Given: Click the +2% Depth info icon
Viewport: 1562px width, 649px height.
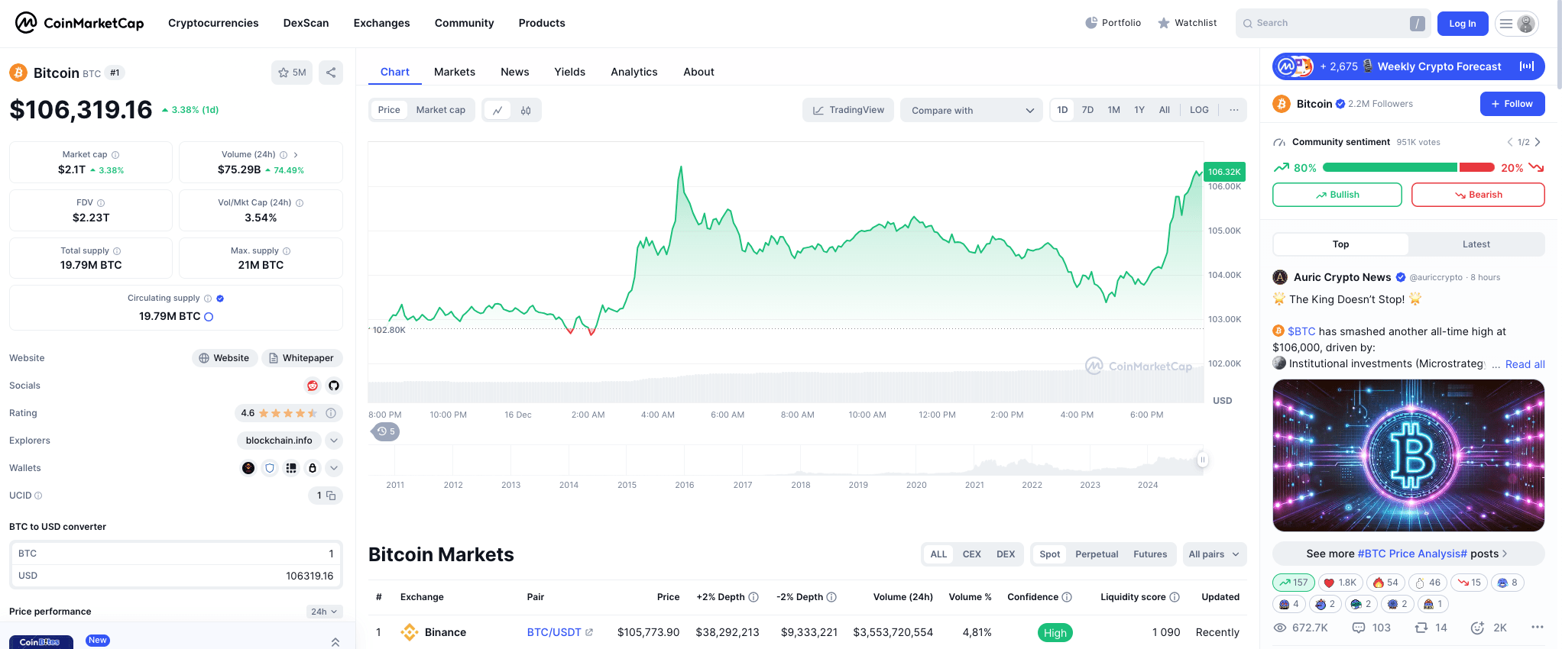Looking at the screenshot, I should [x=753, y=597].
